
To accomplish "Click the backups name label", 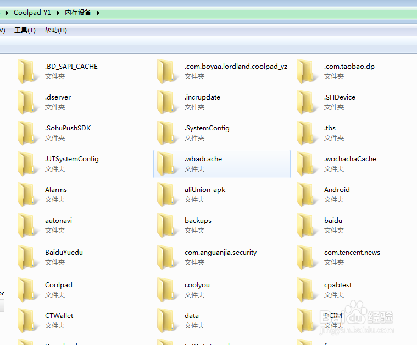I will [198, 221].
